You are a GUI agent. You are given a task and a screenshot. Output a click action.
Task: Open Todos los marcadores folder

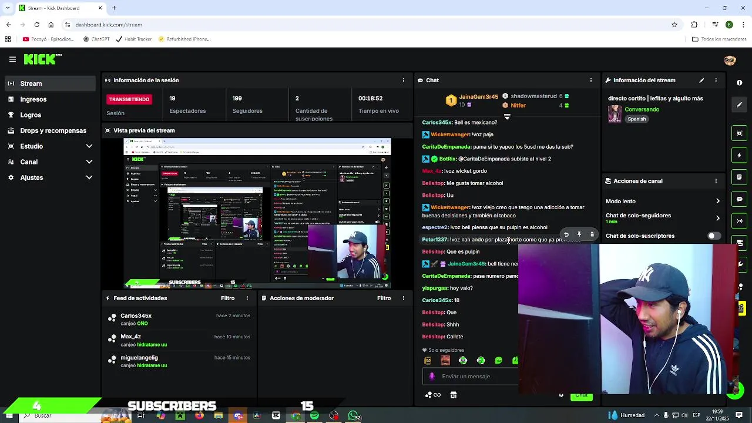(719, 39)
